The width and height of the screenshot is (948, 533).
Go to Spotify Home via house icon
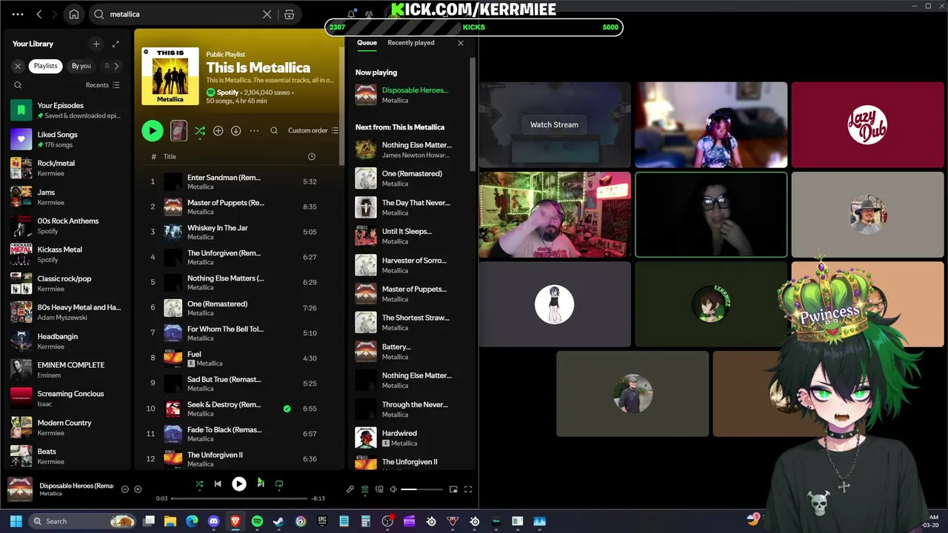74,14
